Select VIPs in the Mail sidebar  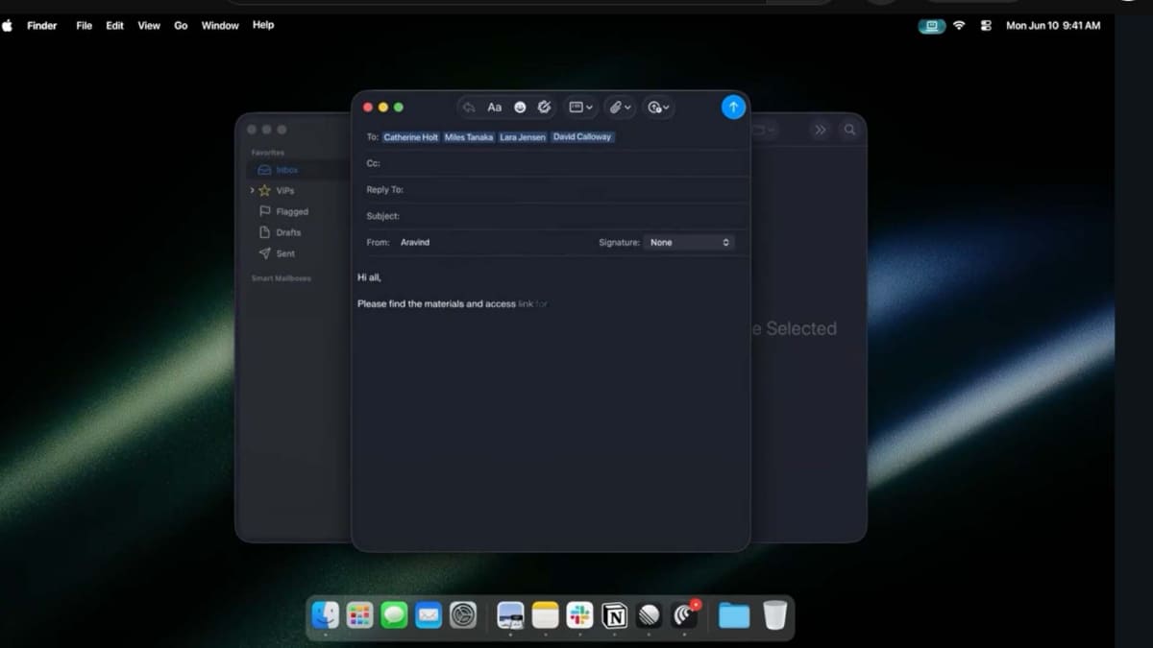(x=285, y=191)
